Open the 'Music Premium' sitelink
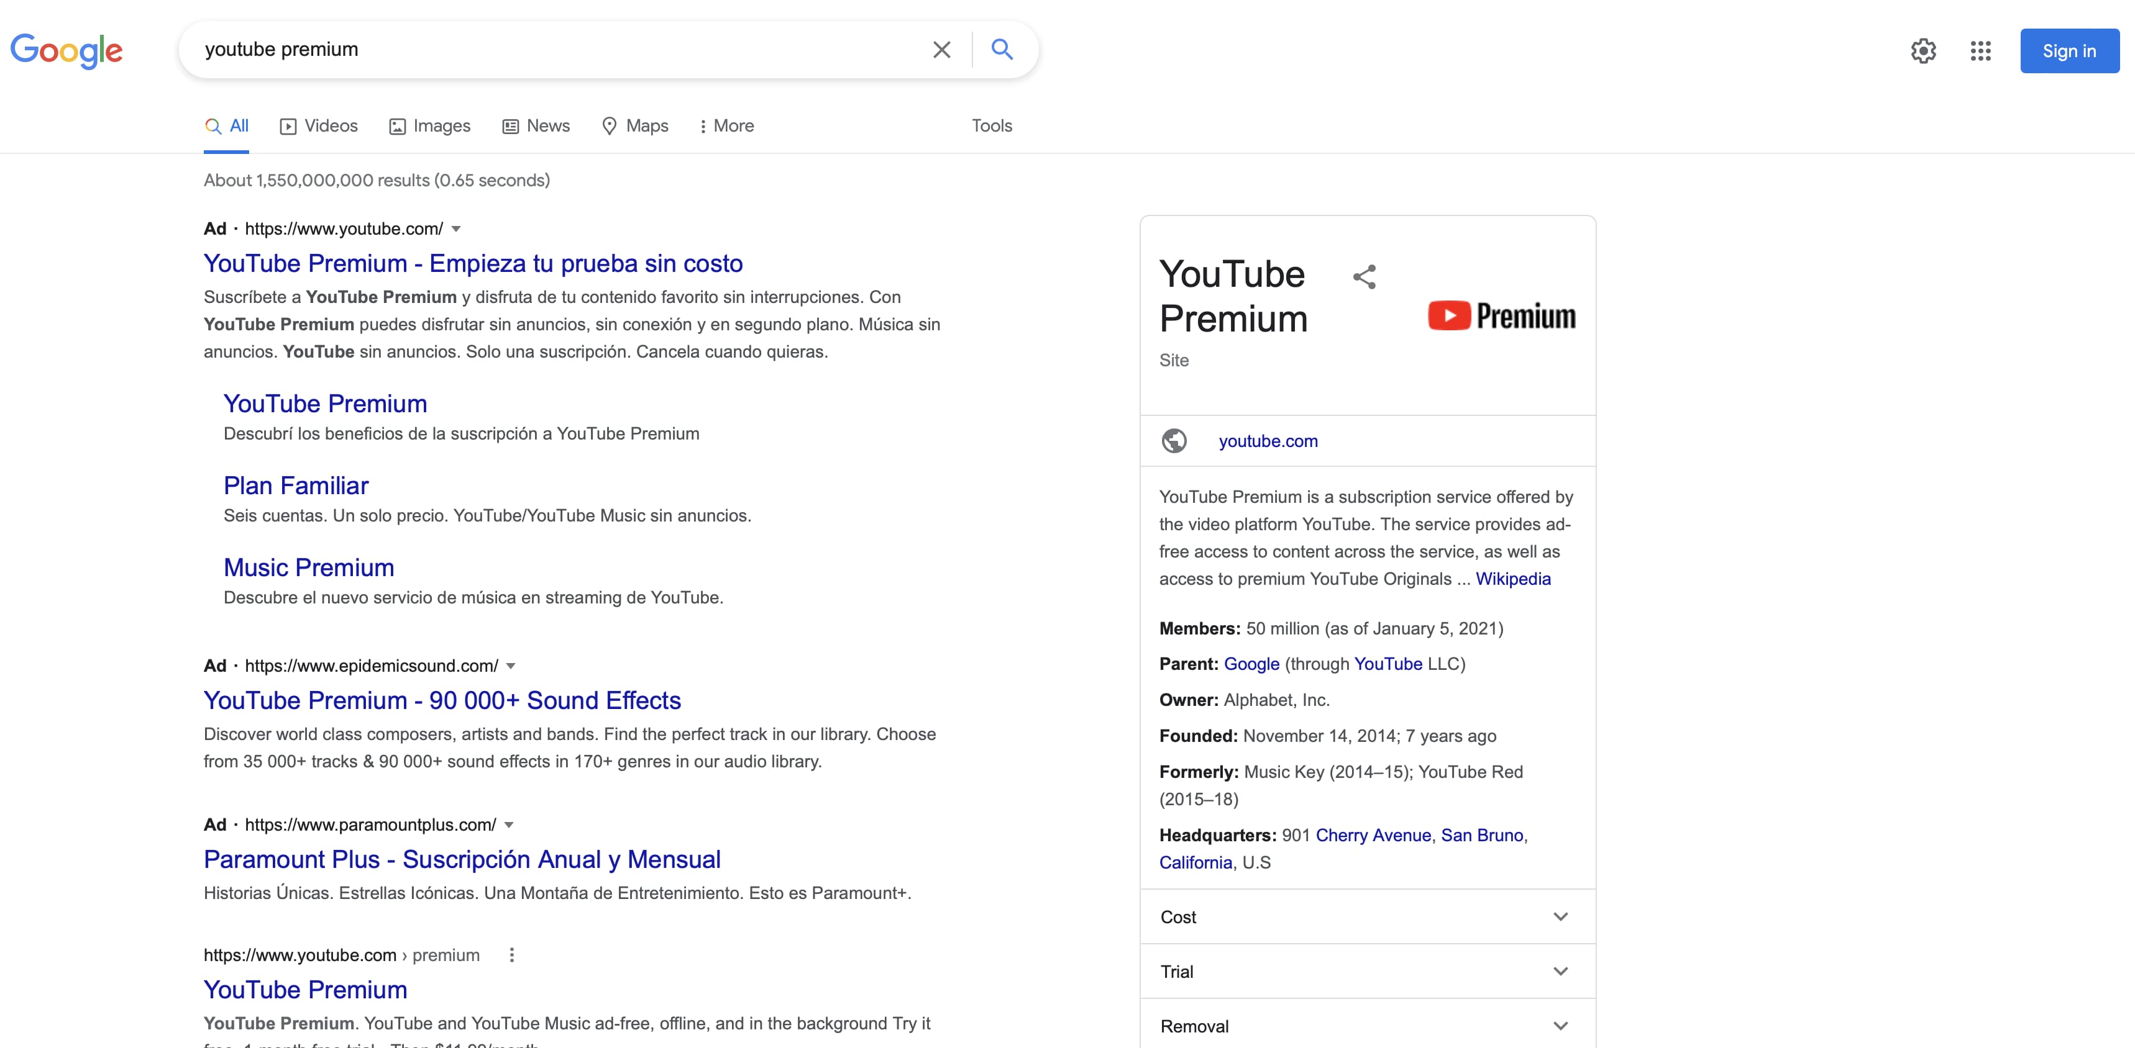This screenshot has width=2135, height=1048. pyautogui.click(x=308, y=568)
